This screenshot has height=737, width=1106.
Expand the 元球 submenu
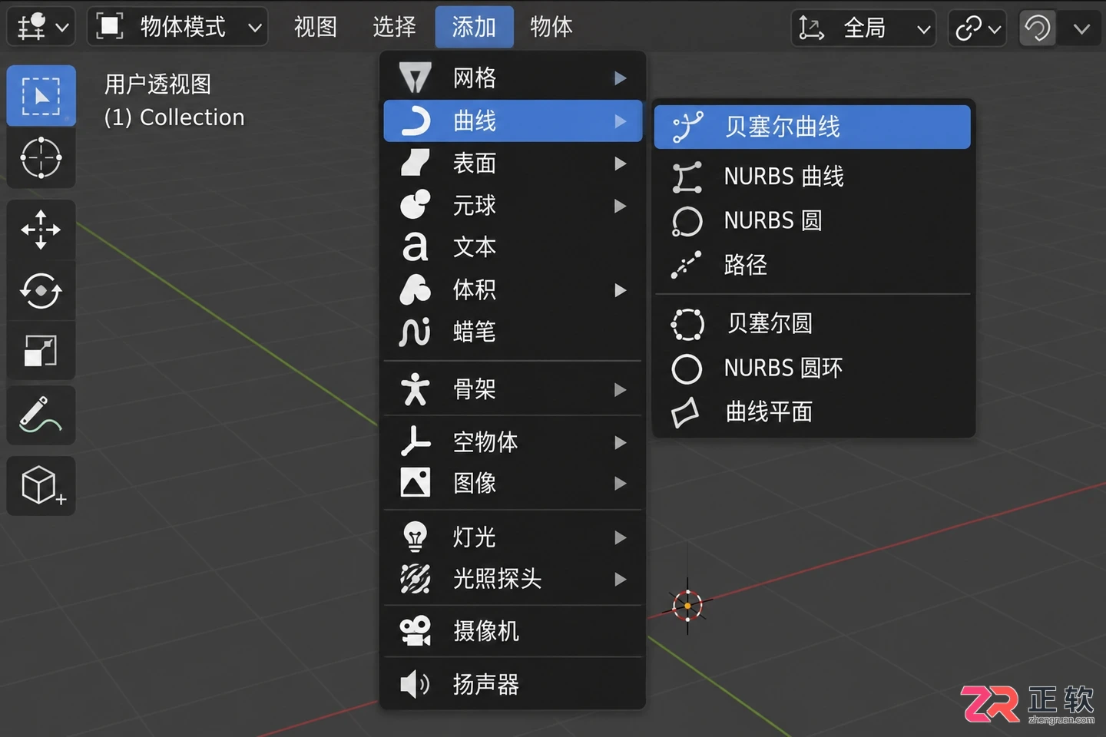pyautogui.click(x=513, y=206)
